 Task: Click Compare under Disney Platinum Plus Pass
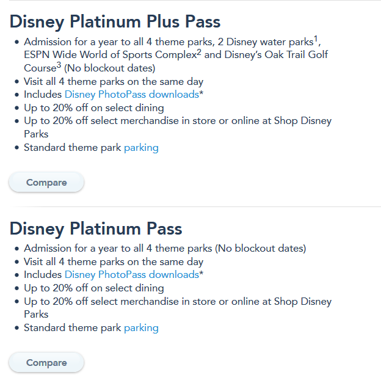[x=46, y=182]
